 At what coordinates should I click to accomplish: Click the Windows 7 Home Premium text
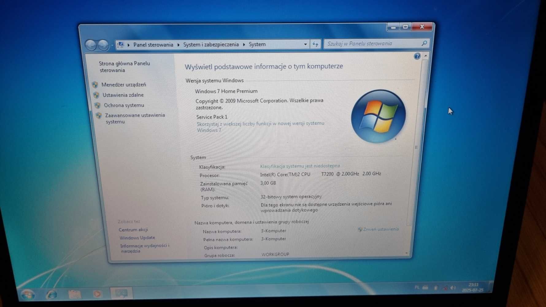coord(226,91)
